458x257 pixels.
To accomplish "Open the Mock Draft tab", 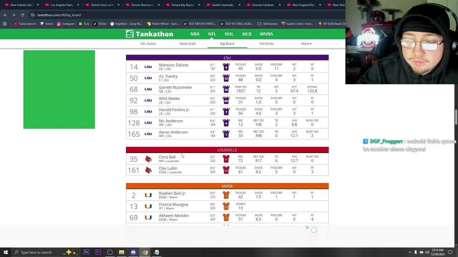I will pos(187,44).
